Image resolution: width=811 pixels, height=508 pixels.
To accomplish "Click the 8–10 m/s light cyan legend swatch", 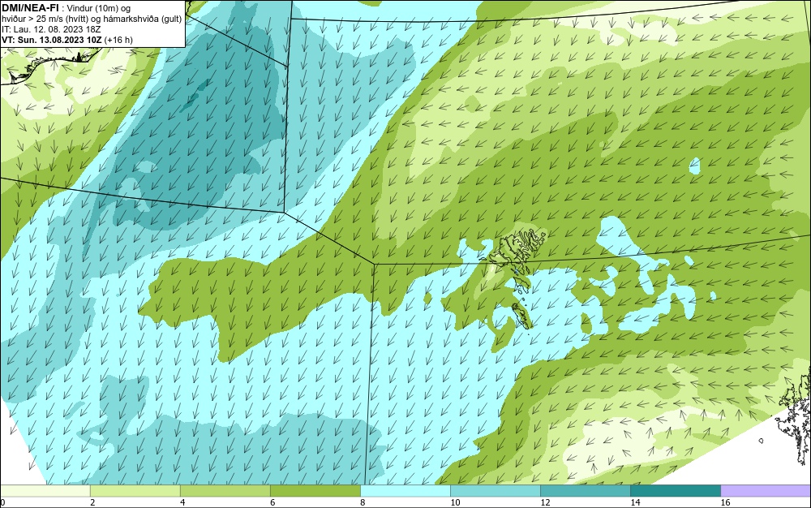I will tap(405, 490).
